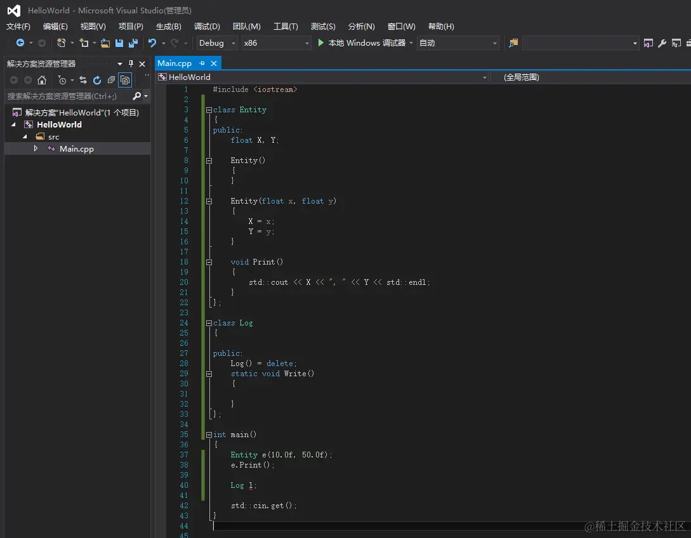This screenshot has height=538, width=691.
Task: Start the 本地 Windows 调试器 debugger
Action: click(x=361, y=43)
